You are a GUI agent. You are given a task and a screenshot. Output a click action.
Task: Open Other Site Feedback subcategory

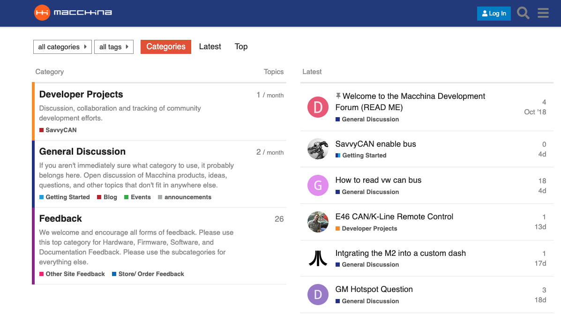tap(72, 274)
